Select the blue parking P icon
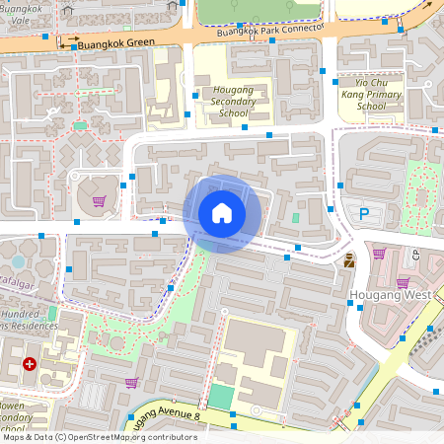The image size is (444, 444). point(364,214)
